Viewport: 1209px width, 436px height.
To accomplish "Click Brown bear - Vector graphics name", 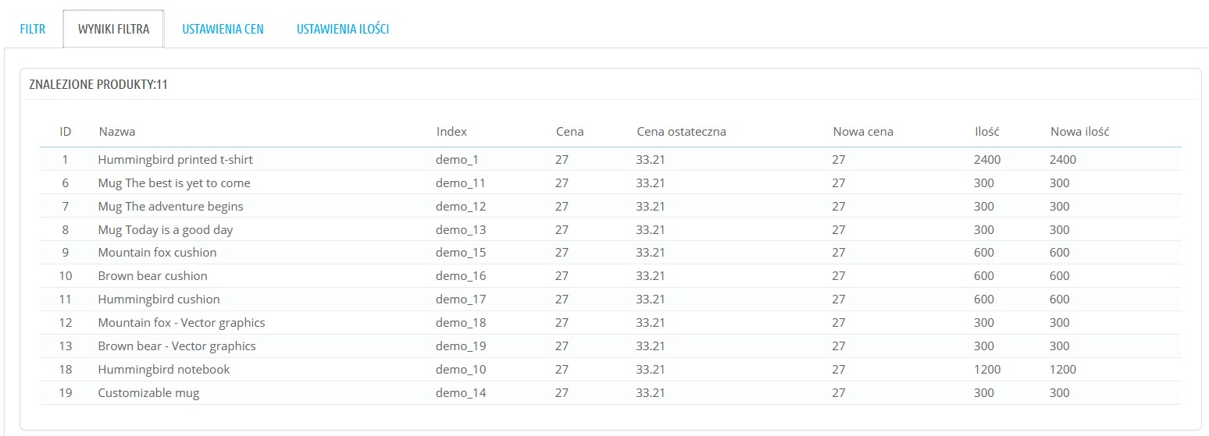I will (177, 346).
